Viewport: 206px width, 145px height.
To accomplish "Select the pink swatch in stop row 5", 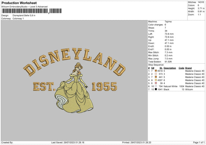I will coord(156,83).
